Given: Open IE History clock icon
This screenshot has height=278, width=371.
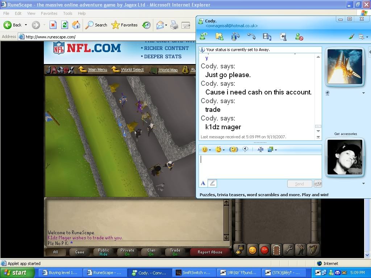Looking at the screenshot, I should [x=146, y=25].
